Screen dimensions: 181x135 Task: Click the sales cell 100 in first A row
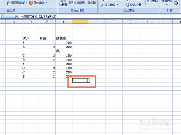pos(64,43)
